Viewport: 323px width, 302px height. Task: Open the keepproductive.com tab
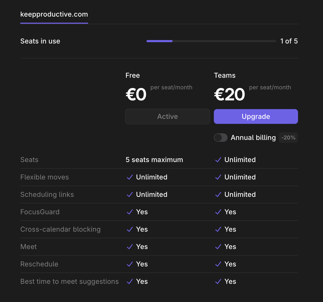[54, 14]
